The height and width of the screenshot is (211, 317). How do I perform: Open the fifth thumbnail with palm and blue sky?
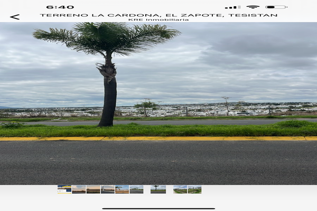tap(122, 189)
